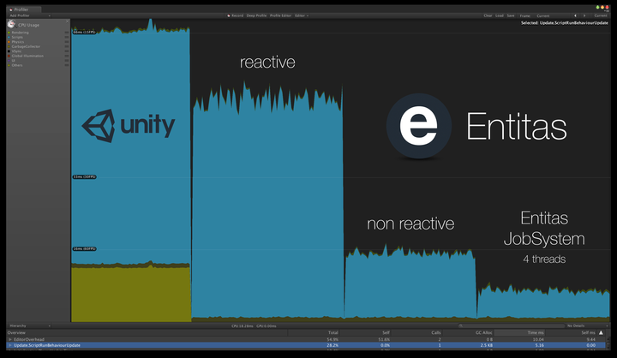Open the Add Profiler dropdown
Image resolution: width=617 pixels, height=358 pixels.
pyautogui.click(x=29, y=15)
